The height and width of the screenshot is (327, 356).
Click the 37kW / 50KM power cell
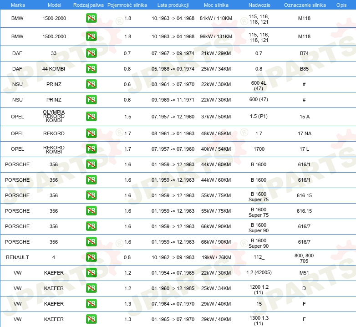[x=216, y=117]
